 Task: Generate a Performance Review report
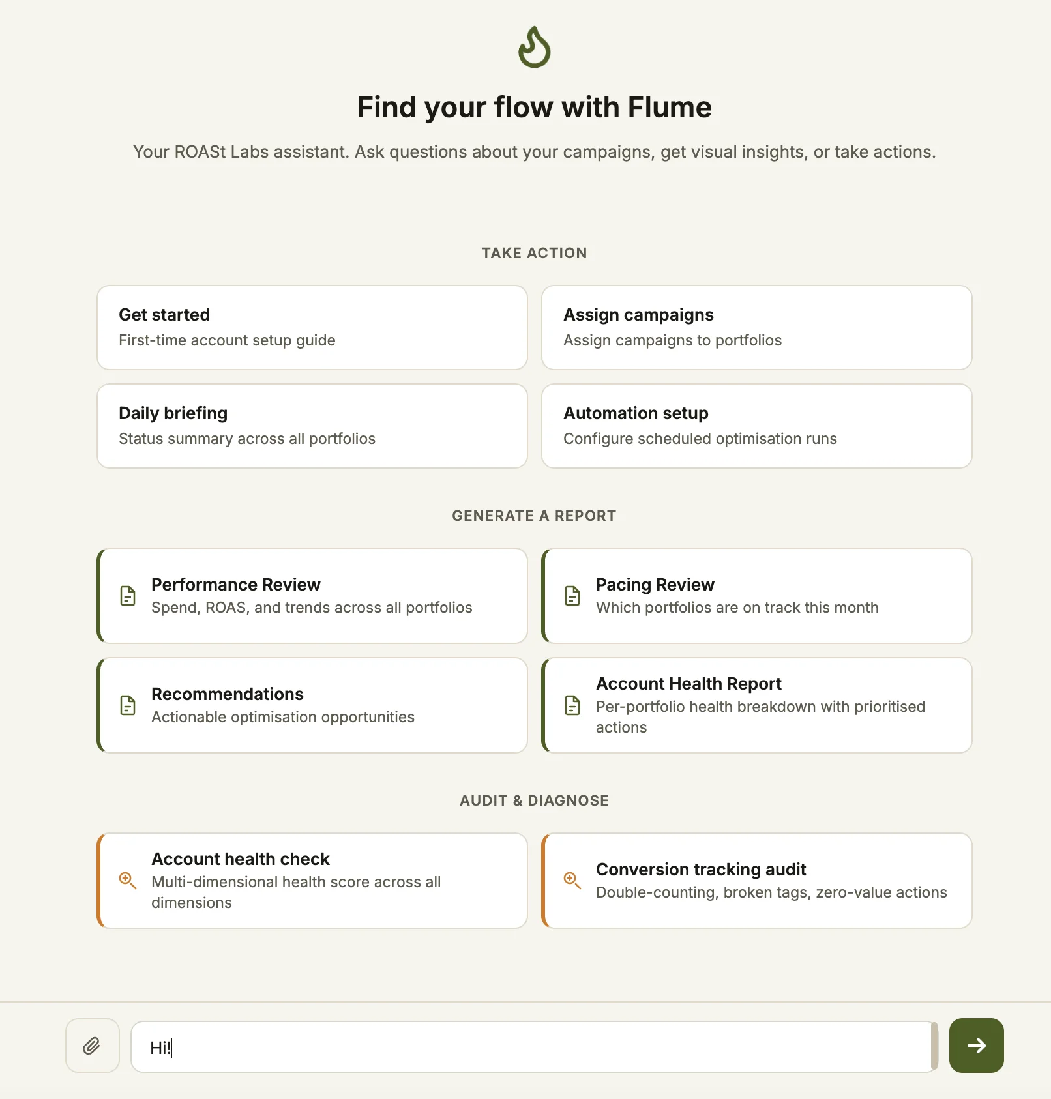click(312, 595)
